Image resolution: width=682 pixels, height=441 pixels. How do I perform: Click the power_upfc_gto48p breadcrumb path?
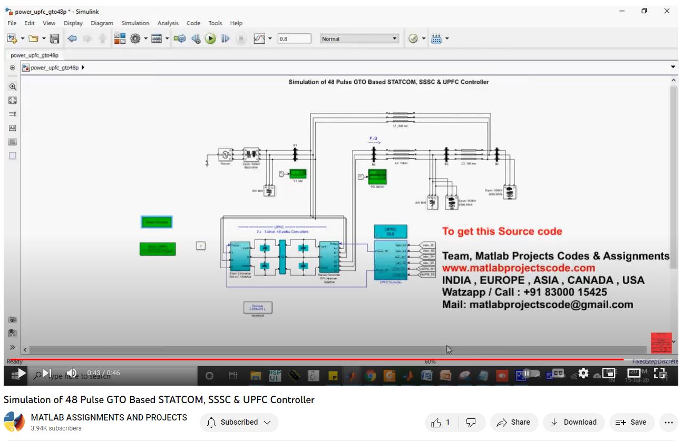click(54, 67)
